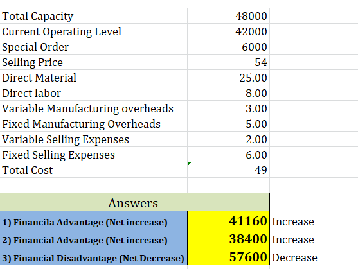Select the yellow cell showing 41160

(x=229, y=220)
